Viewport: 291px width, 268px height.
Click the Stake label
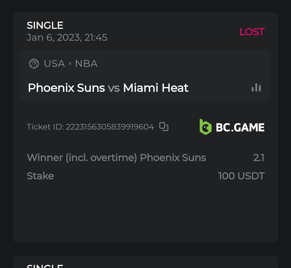[x=40, y=176]
